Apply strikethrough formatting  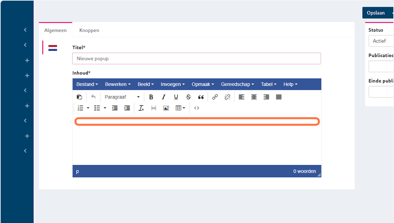click(188, 97)
